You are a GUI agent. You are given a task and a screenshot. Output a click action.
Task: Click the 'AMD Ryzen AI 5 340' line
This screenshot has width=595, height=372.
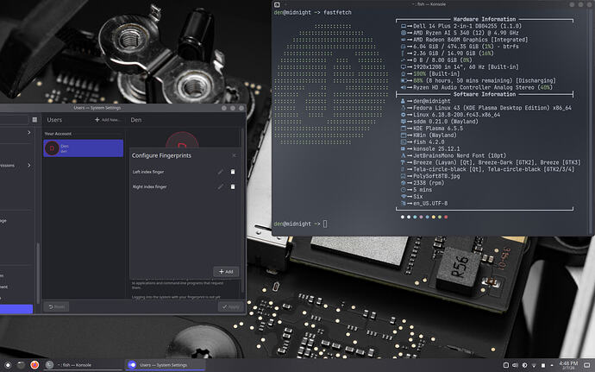click(x=459, y=33)
